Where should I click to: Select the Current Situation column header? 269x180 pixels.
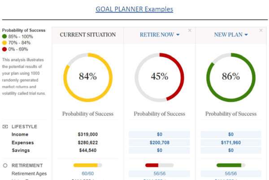point(88,35)
